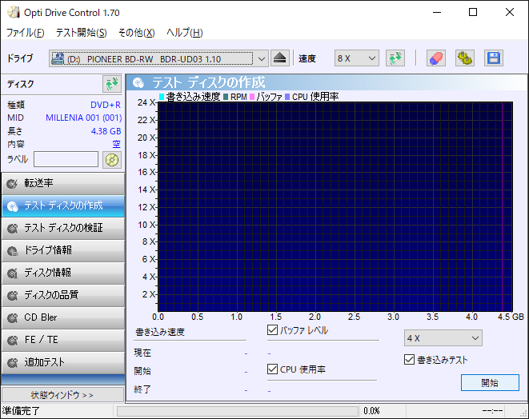Open the 8 X speed dropdown
Image resolution: width=529 pixels, height=419 pixels.
[357, 58]
